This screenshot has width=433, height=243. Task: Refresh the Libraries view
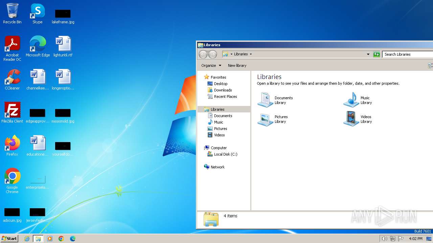click(377, 54)
